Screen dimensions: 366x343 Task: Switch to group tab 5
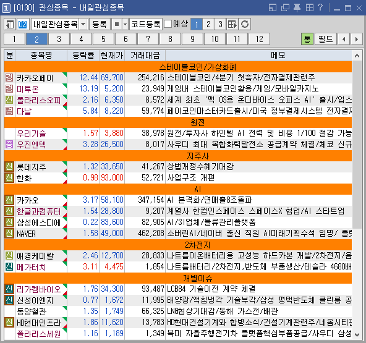103,39
